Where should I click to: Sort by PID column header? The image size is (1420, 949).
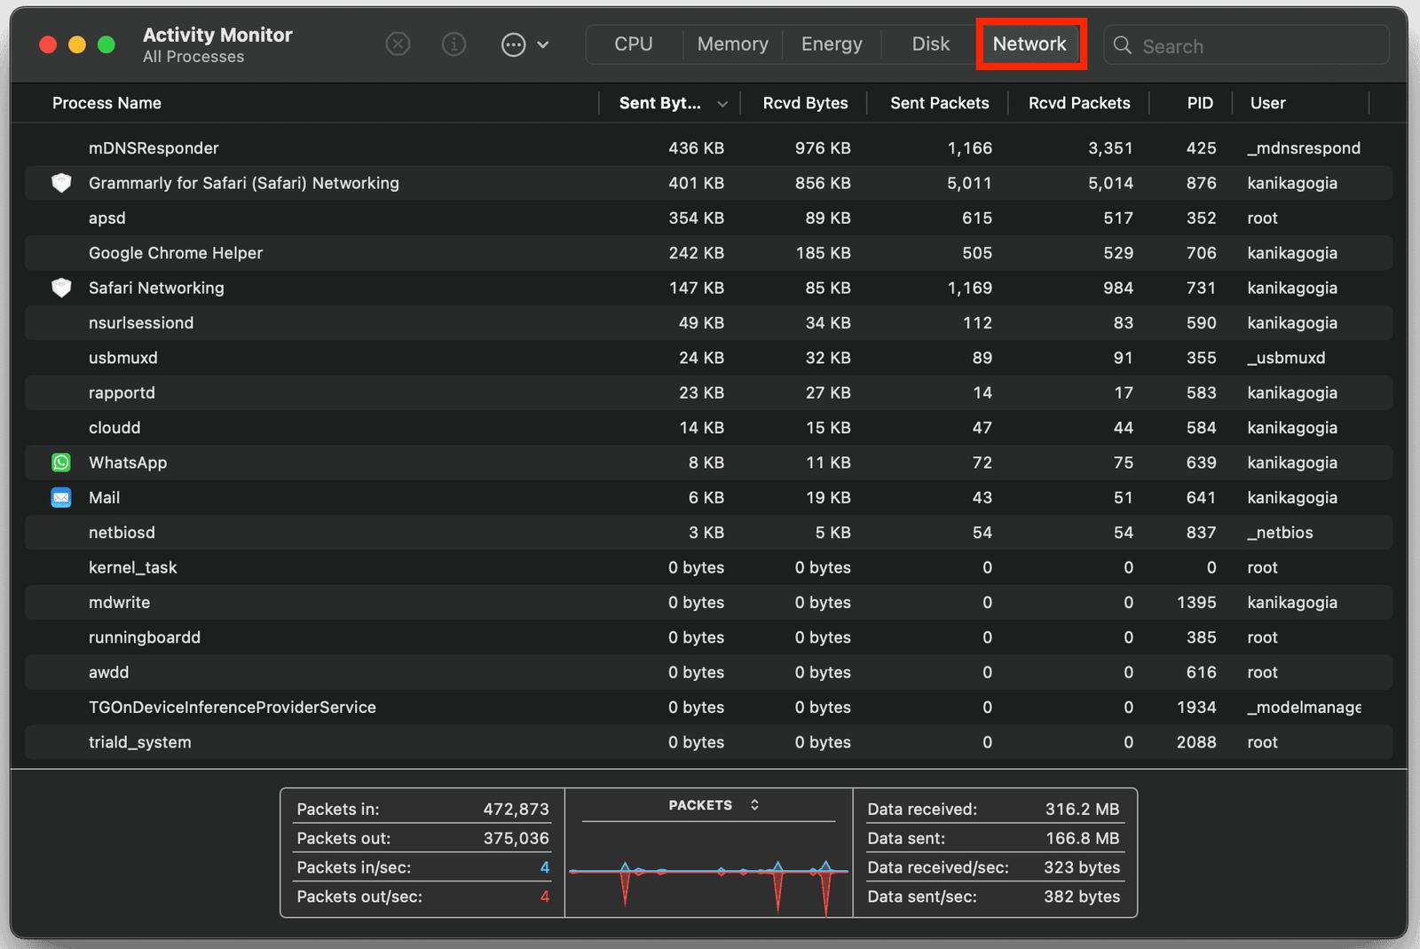point(1200,103)
